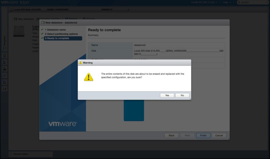Click No in the Warning dialog
Image resolution: width=270 pixels, height=159 pixels.
click(182, 95)
